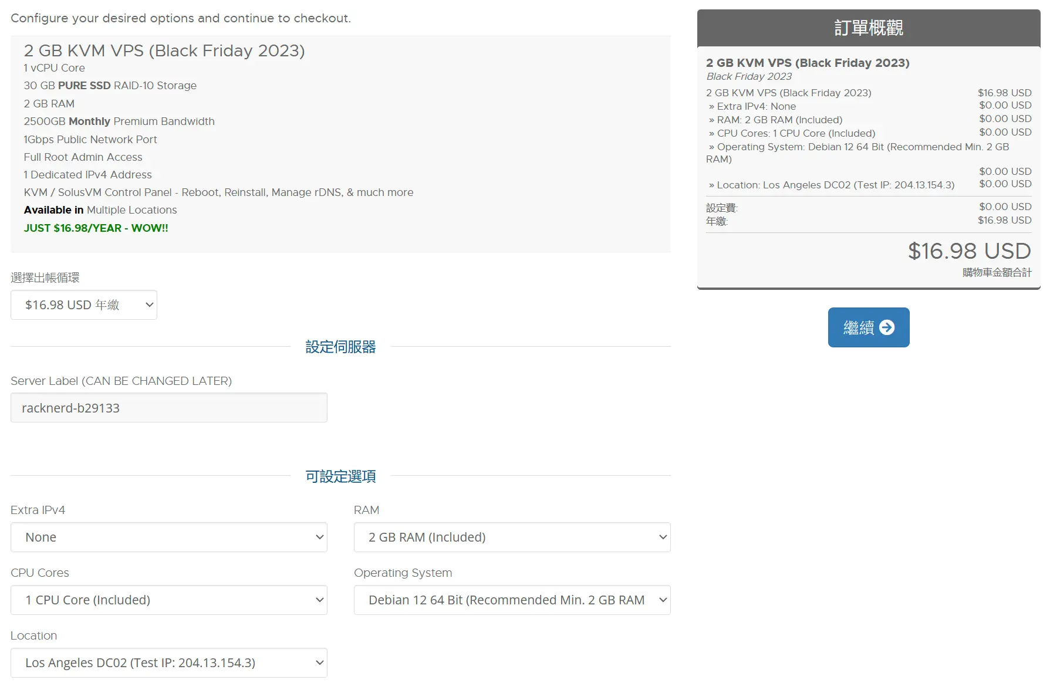Open the billing cycle dropdown showing $16.98 USD
1050x683 pixels.
click(84, 305)
